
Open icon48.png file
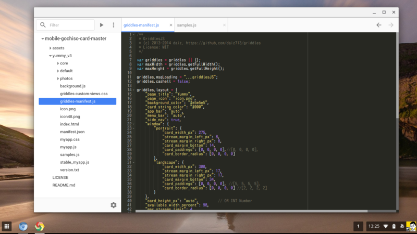[70, 116]
